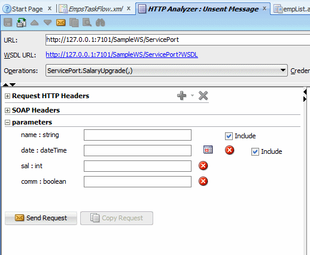The image size is (310, 255).
Task: Click error icon next to comm field
Action: coord(203,181)
